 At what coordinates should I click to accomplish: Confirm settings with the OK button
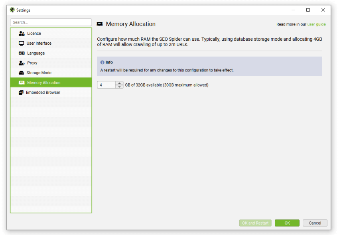[x=287, y=223]
